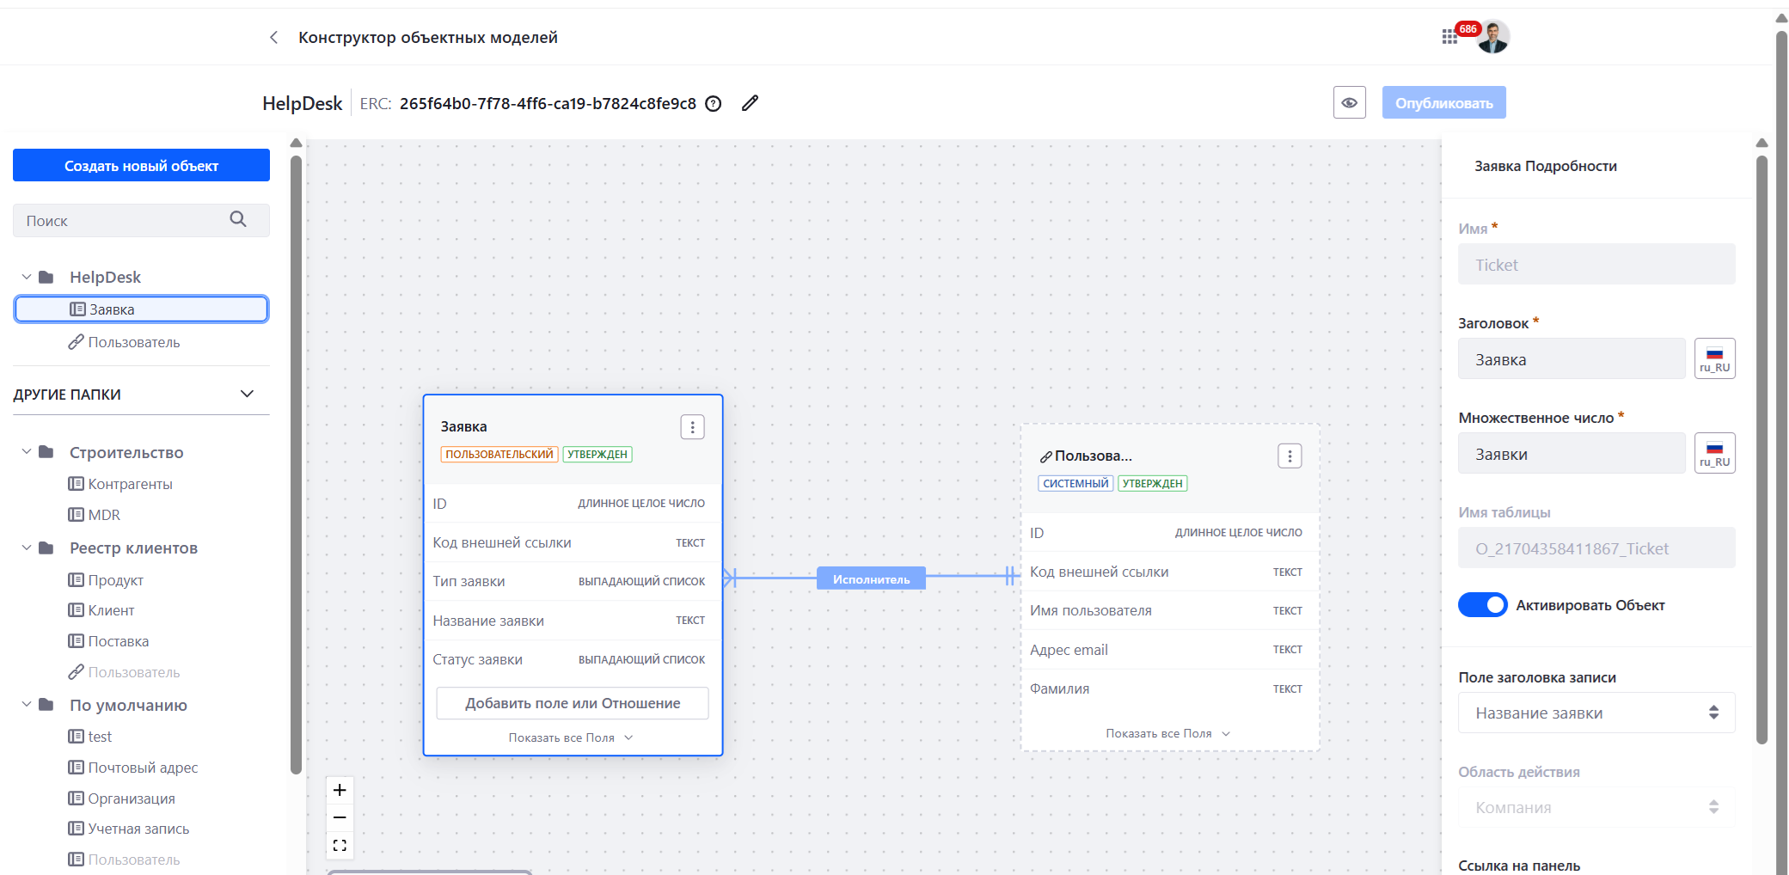Toggle the Активировать Объект switch
The width and height of the screenshot is (1789, 875).
coord(1482,605)
